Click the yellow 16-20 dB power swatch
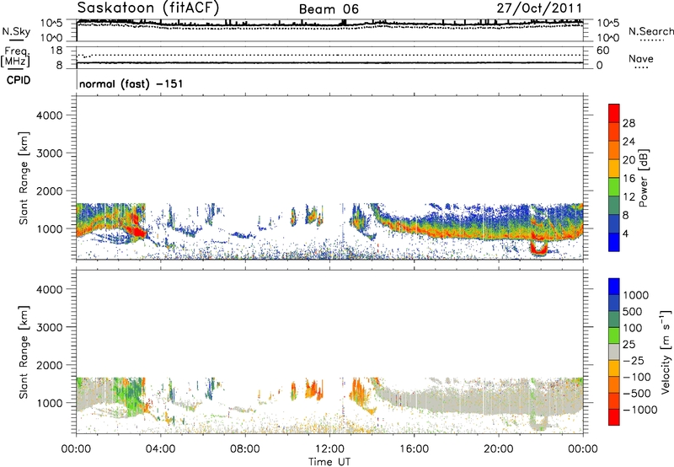The width and height of the screenshot is (674, 467). coord(614,168)
